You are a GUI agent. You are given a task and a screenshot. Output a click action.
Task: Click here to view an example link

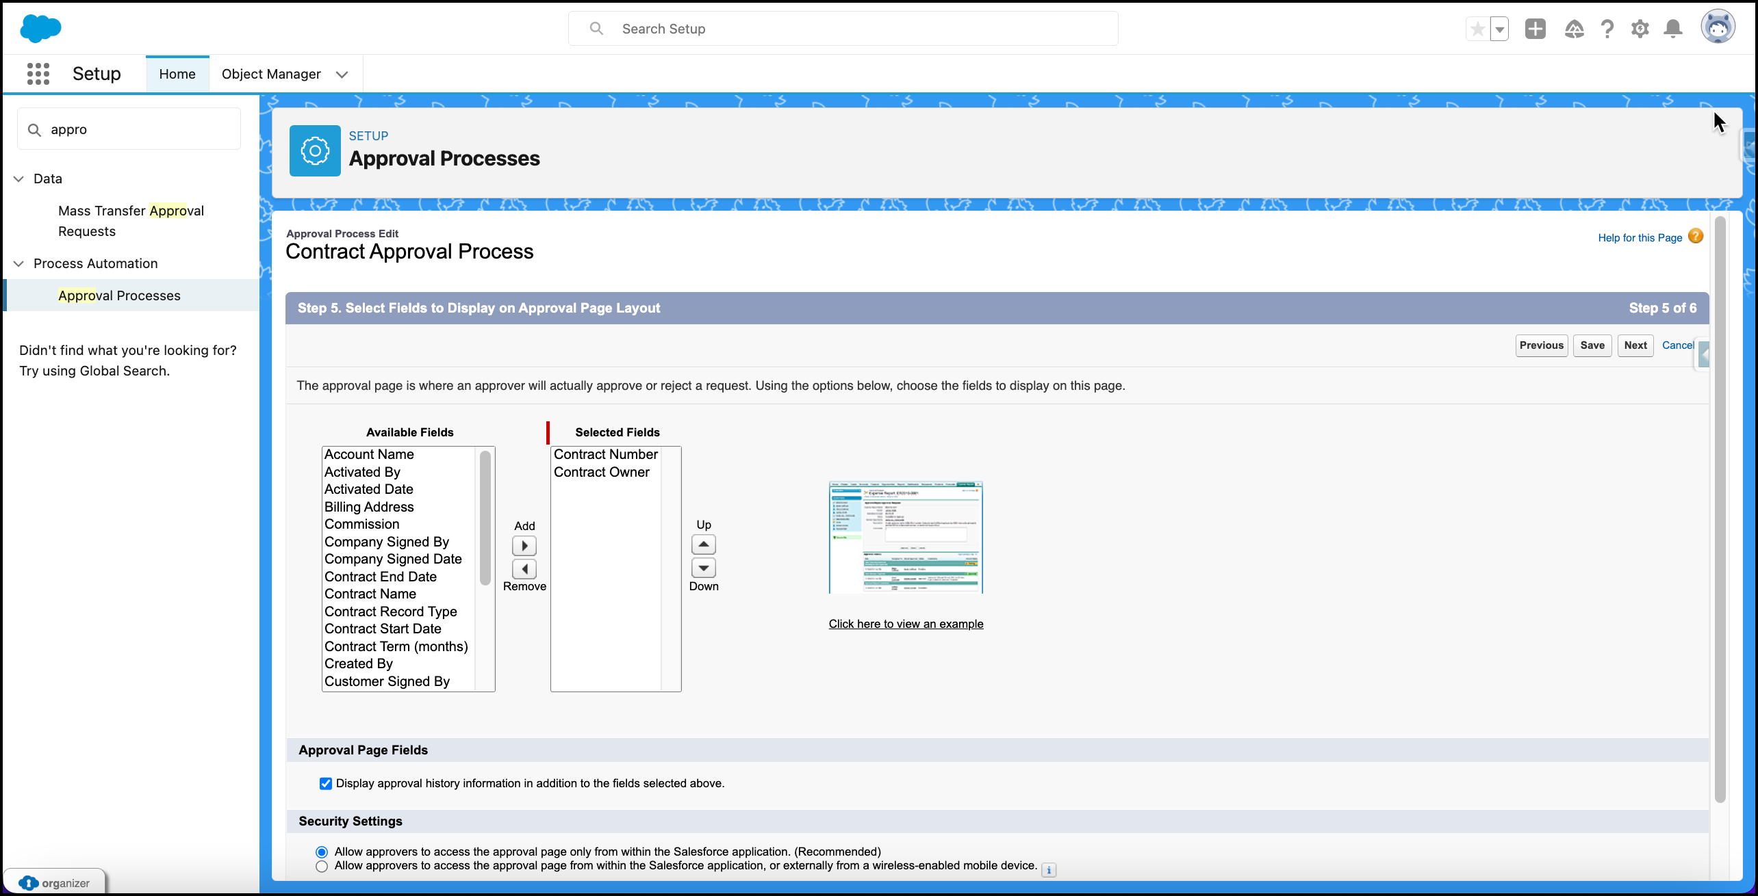(906, 624)
